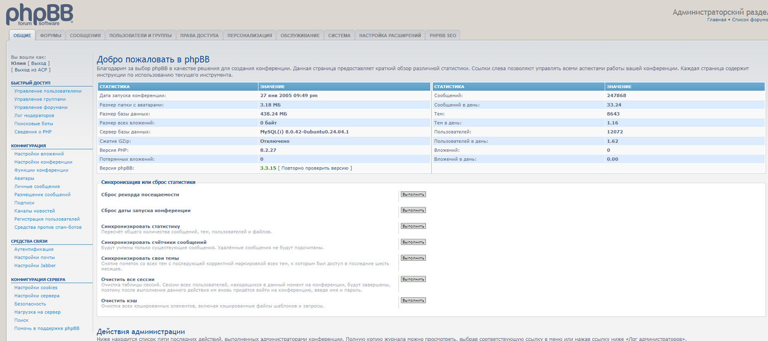Open the ОБЩИЕ tab
The width and height of the screenshot is (768, 341).
(x=22, y=35)
